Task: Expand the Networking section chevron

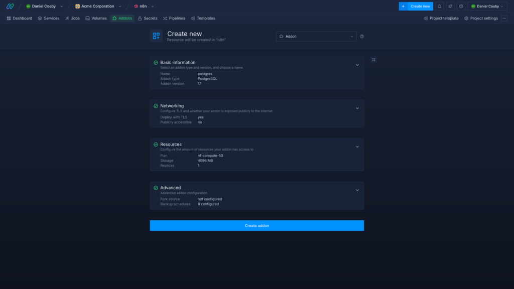Action: (x=357, y=108)
